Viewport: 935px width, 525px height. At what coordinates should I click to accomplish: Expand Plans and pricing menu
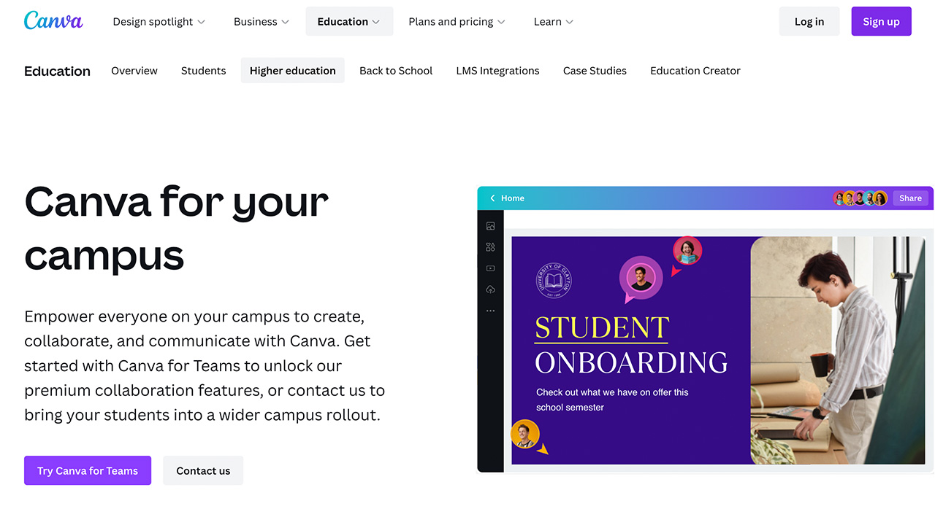click(457, 22)
